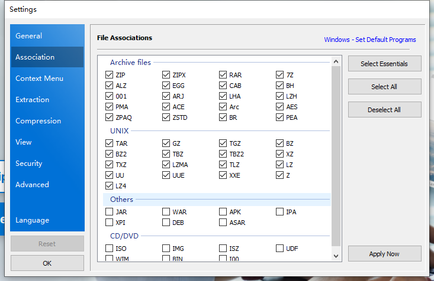The width and height of the screenshot is (434, 281).
Task: Toggle the TGZ checkbox
Action: (x=223, y=143)
